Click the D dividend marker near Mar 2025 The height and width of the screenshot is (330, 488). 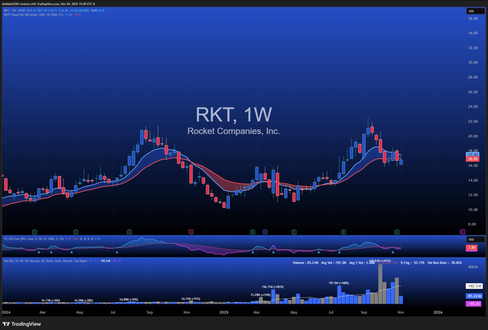(265, 232)
